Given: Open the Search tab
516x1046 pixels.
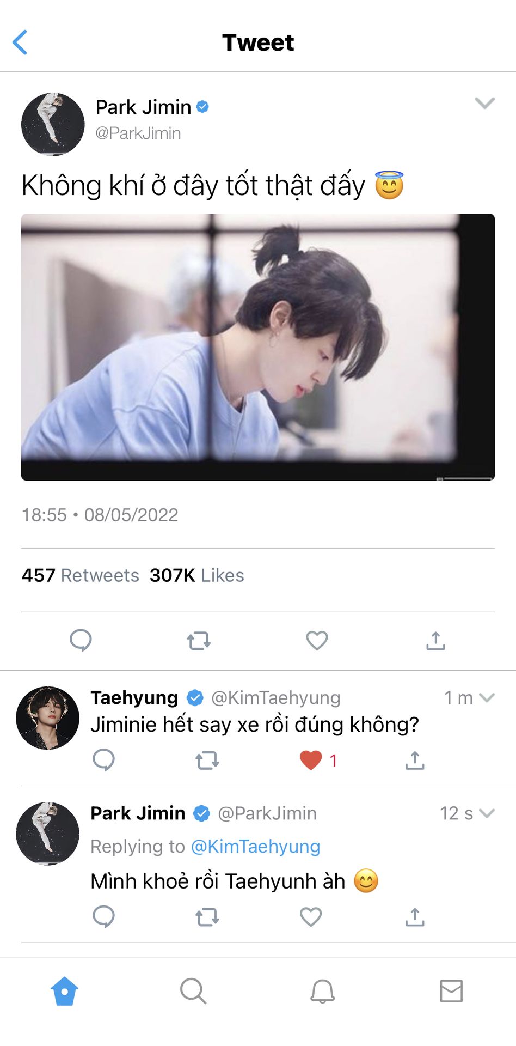Looking at the screenshot, I should (193, 991).
